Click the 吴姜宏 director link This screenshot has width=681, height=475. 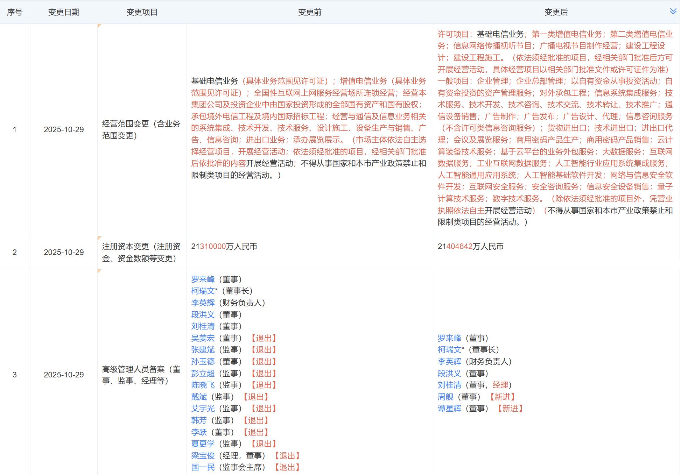[x=203, y=338]
